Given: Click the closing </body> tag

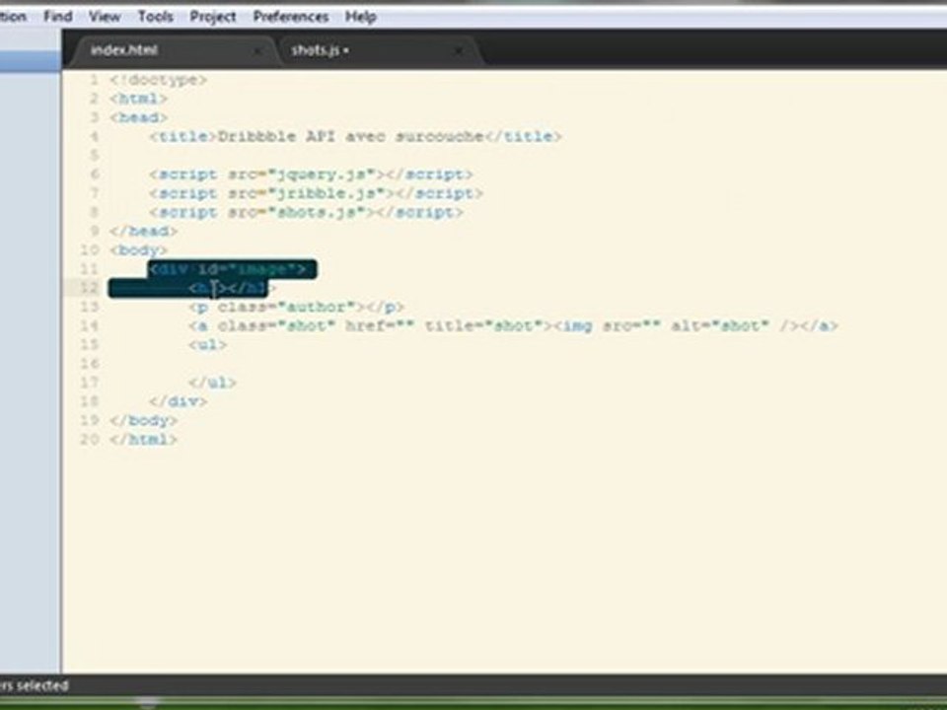Looking at the screenshot, I should click(143, 420).
